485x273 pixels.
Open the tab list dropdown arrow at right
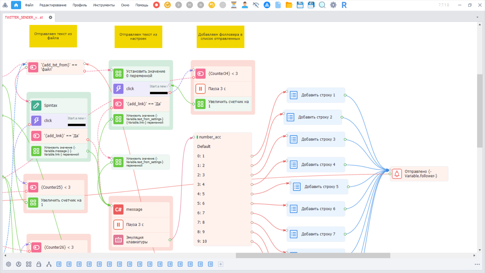coord(477,17)
